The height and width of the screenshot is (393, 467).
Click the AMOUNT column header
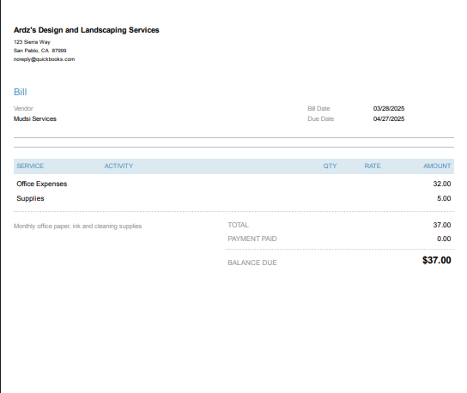coord(437,166)
